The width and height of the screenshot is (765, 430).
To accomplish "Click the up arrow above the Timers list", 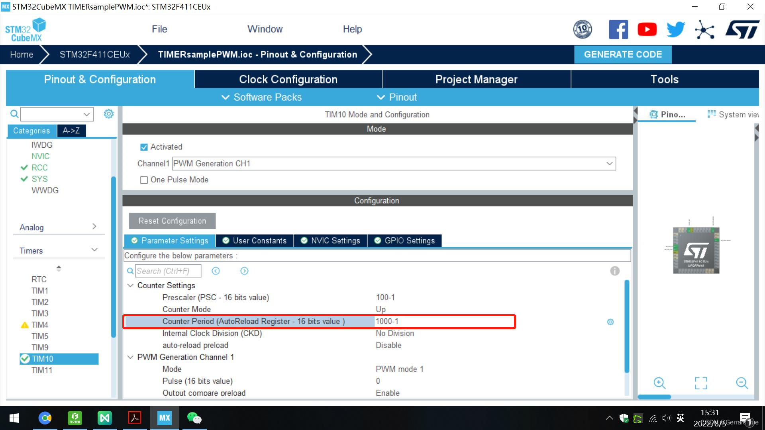I will 59,267.
